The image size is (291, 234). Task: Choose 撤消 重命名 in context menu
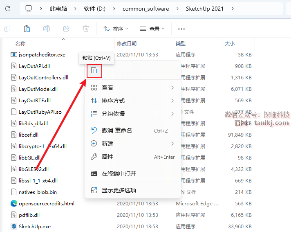tap(132, 130)
